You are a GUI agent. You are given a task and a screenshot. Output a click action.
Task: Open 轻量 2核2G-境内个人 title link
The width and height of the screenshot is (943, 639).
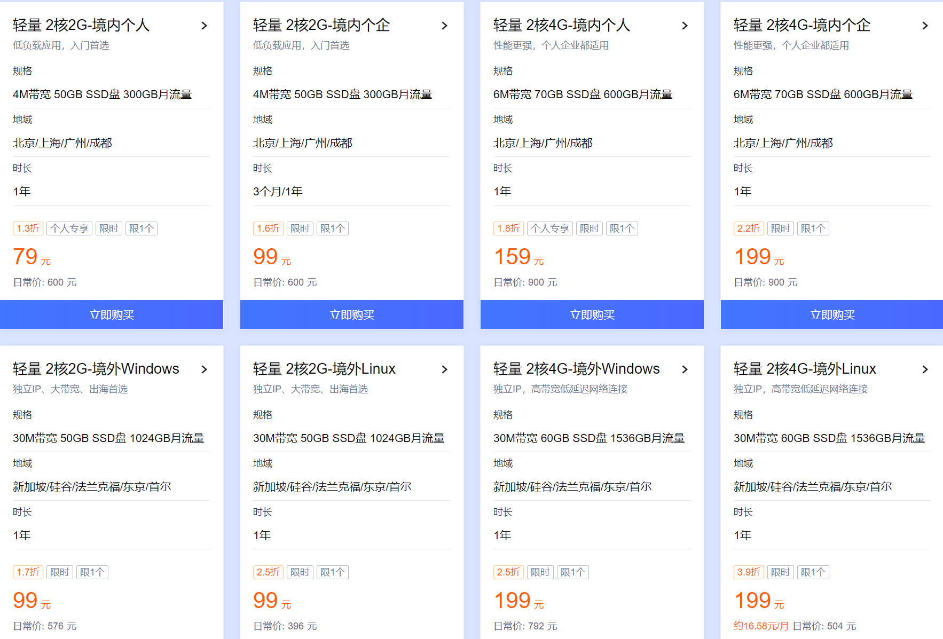[81, 25]
